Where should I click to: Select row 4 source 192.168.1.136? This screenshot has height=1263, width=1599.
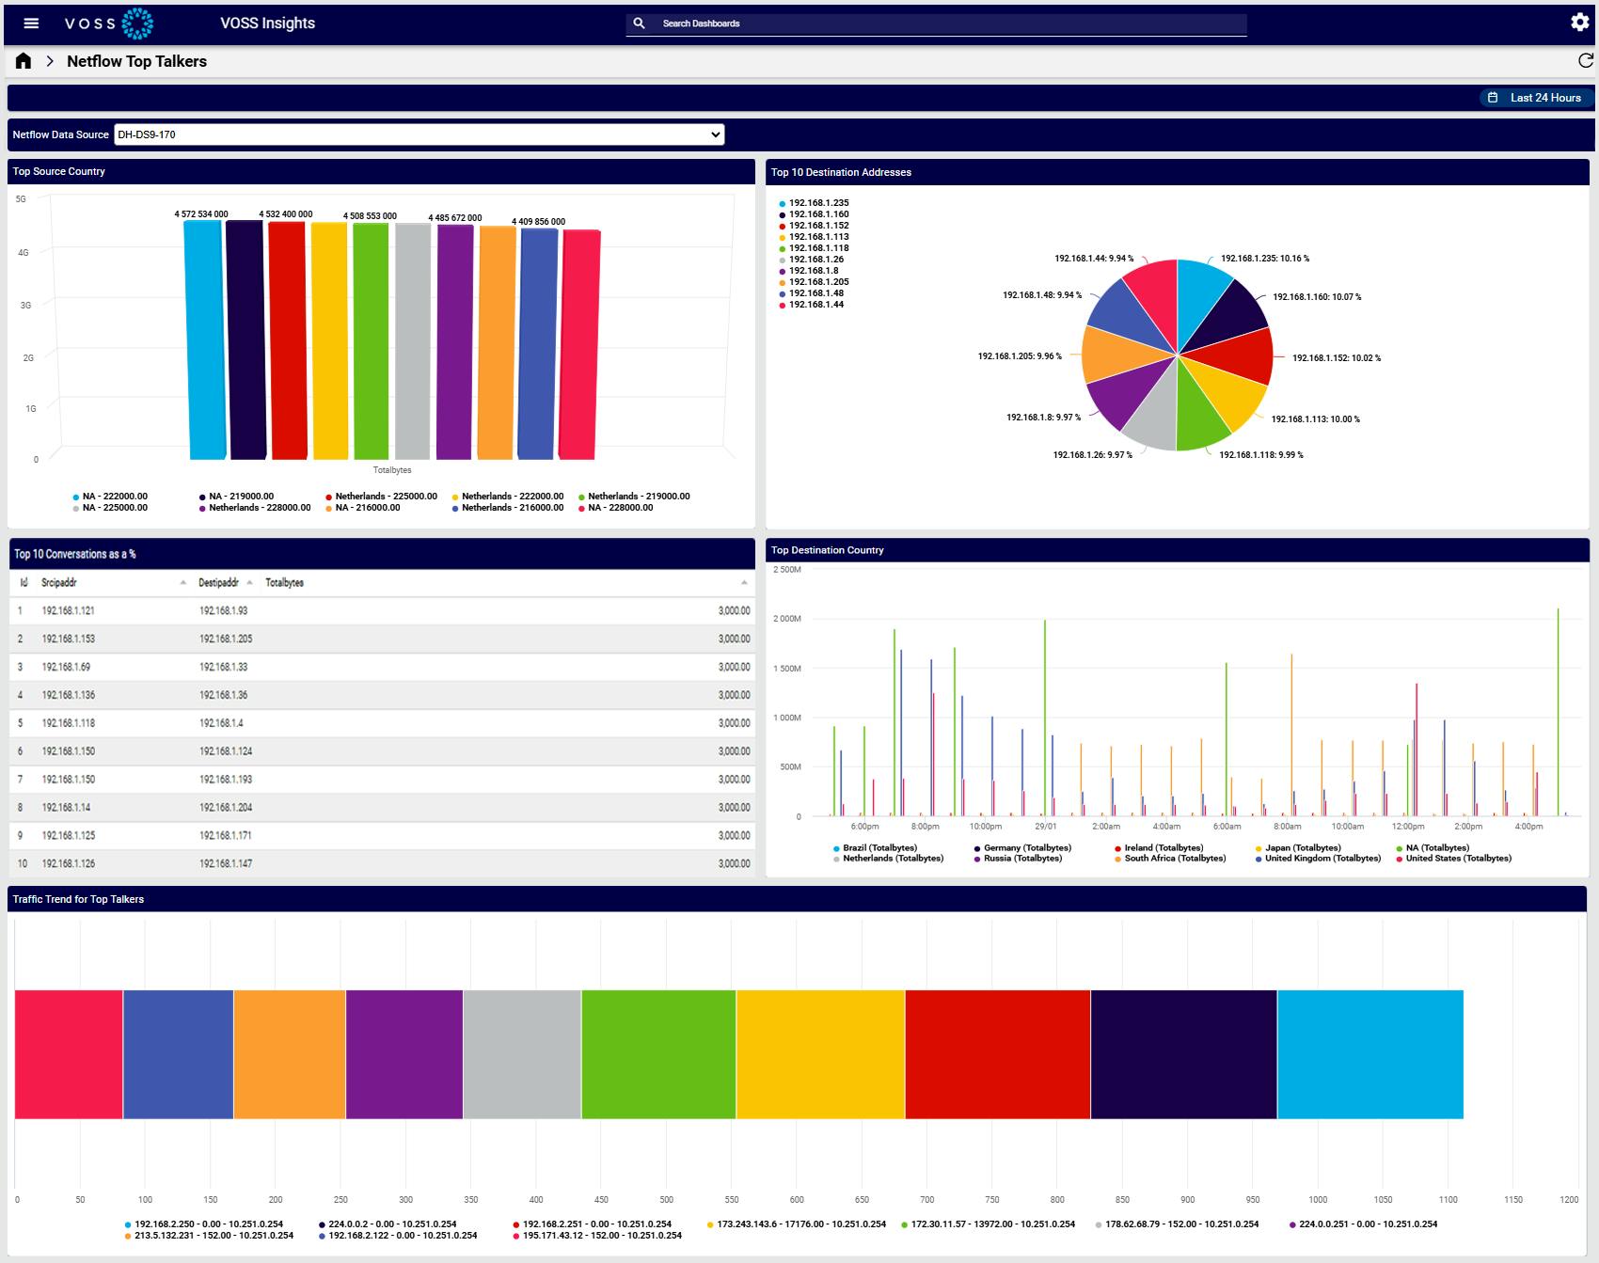68,696
